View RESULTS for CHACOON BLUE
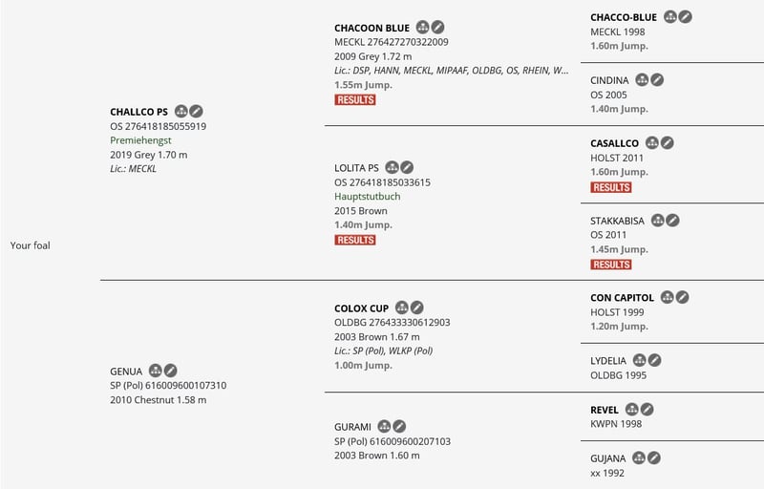764x489 pixels. [x=355, y=100]
